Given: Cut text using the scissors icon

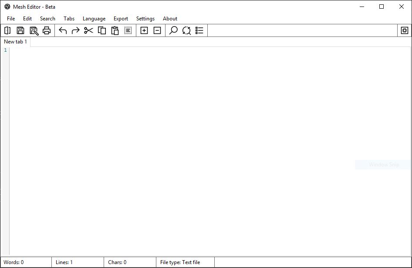Looking at the screenshot, I should point(88,30).
